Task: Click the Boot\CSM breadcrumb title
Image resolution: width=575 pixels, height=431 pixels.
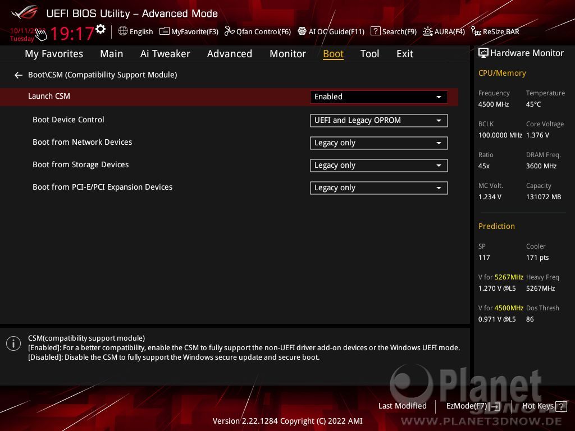Action: pos(103,75)
